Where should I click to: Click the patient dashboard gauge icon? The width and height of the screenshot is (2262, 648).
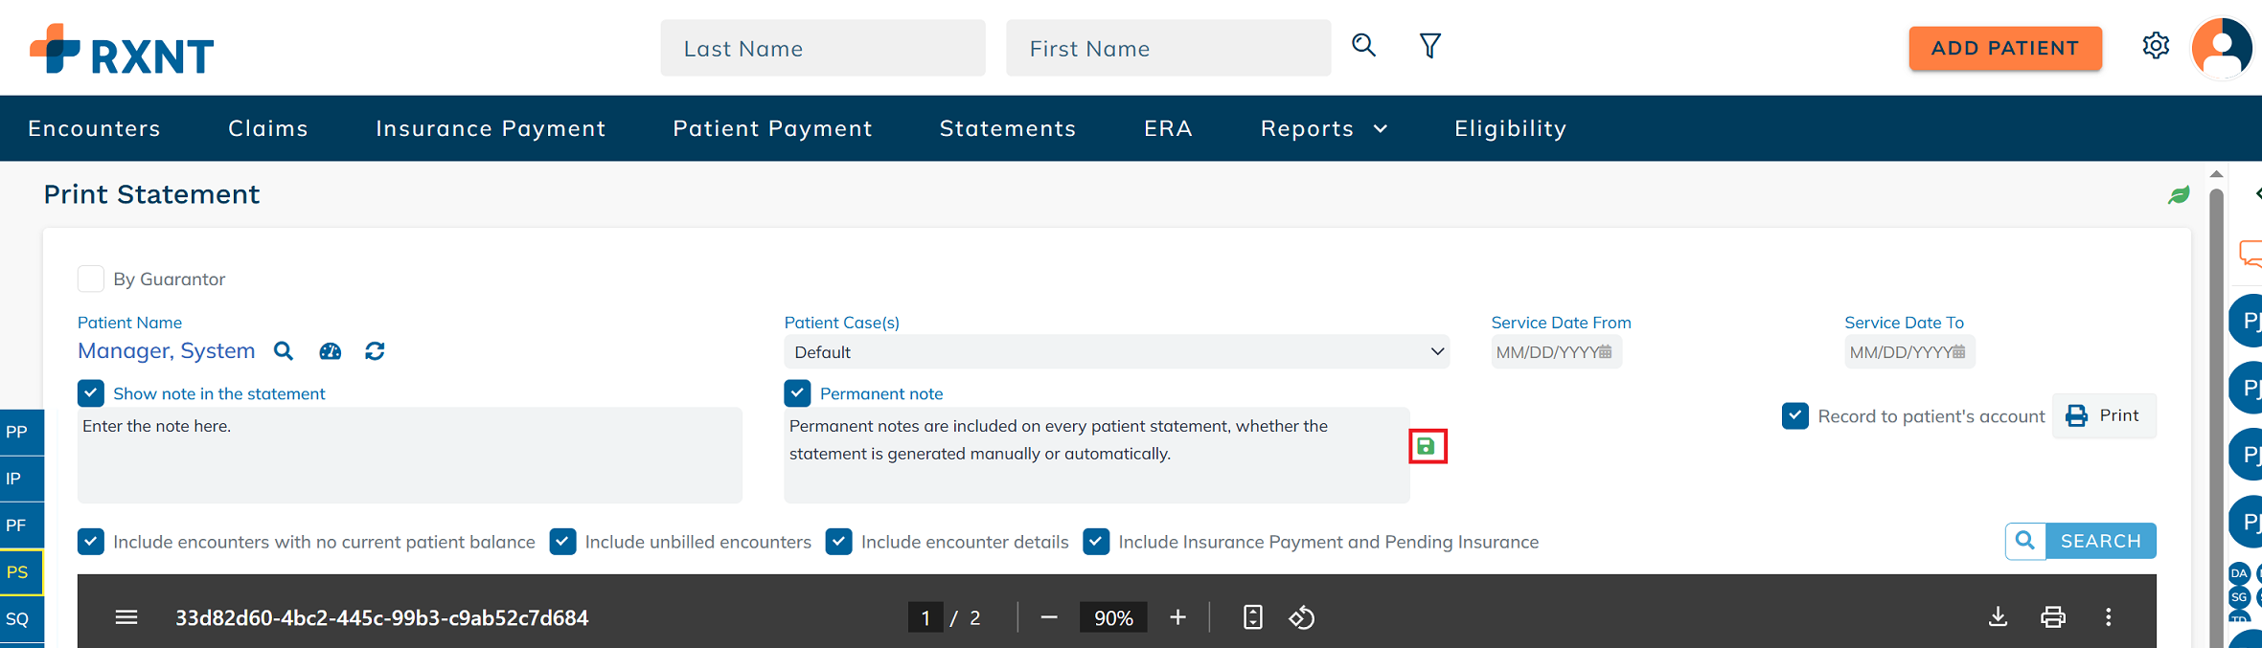pos(330,351)
